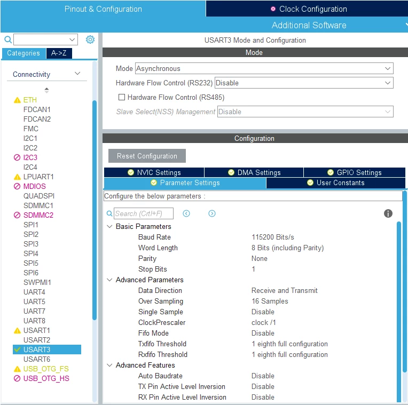The height and width of the screenshot is (405, 408).
Task: Click the GPIO Settings green check icon
Action: coord(331,172)
